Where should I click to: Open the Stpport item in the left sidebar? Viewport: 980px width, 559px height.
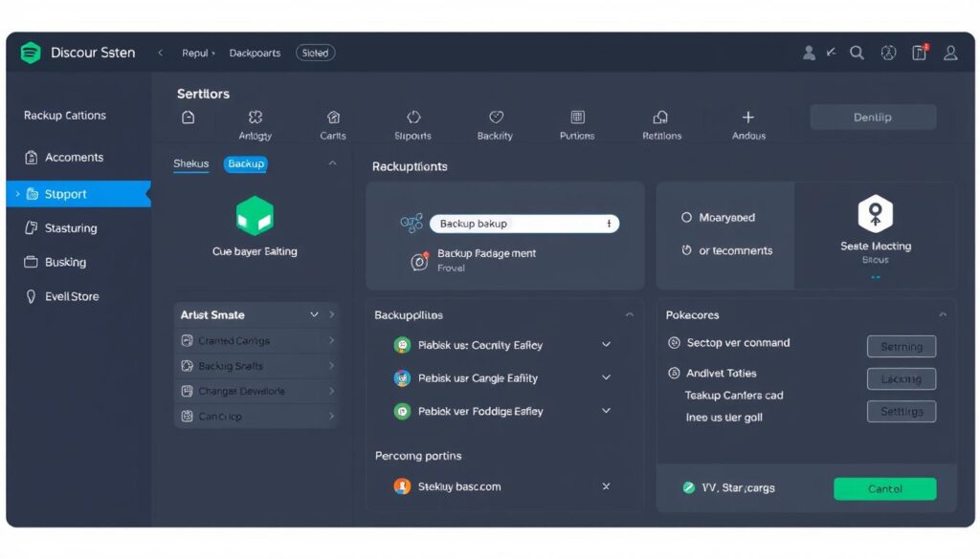click(x=67, y=194)
